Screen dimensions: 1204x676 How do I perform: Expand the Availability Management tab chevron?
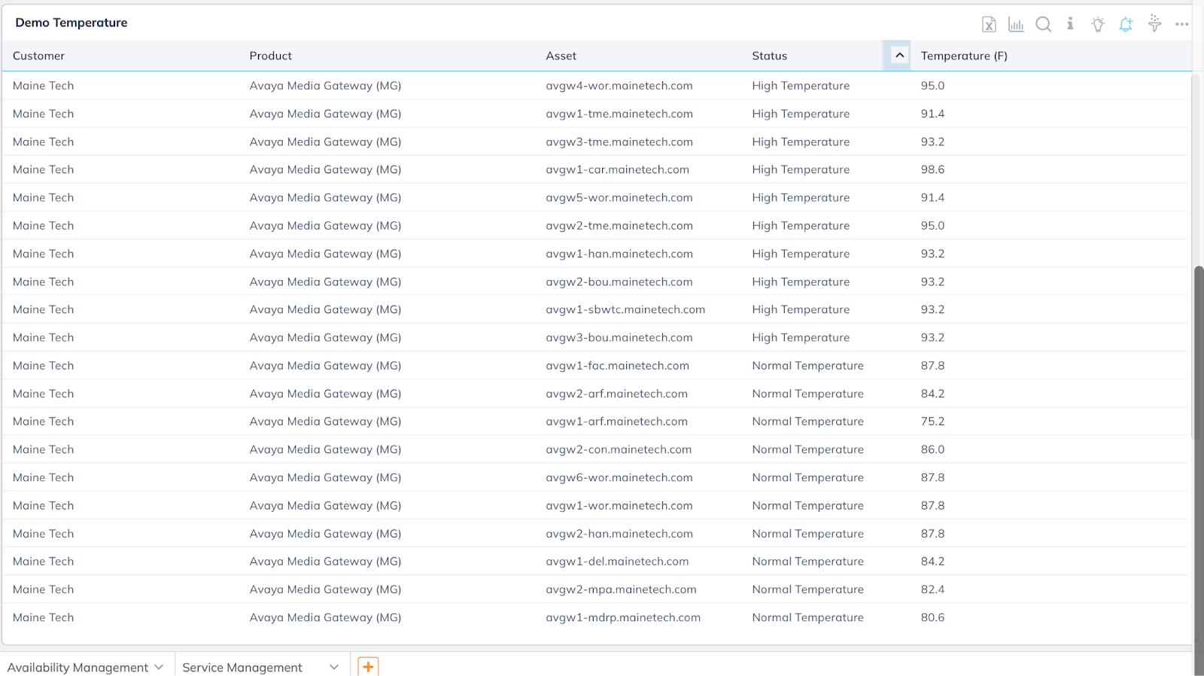click(x=159, y=667)
